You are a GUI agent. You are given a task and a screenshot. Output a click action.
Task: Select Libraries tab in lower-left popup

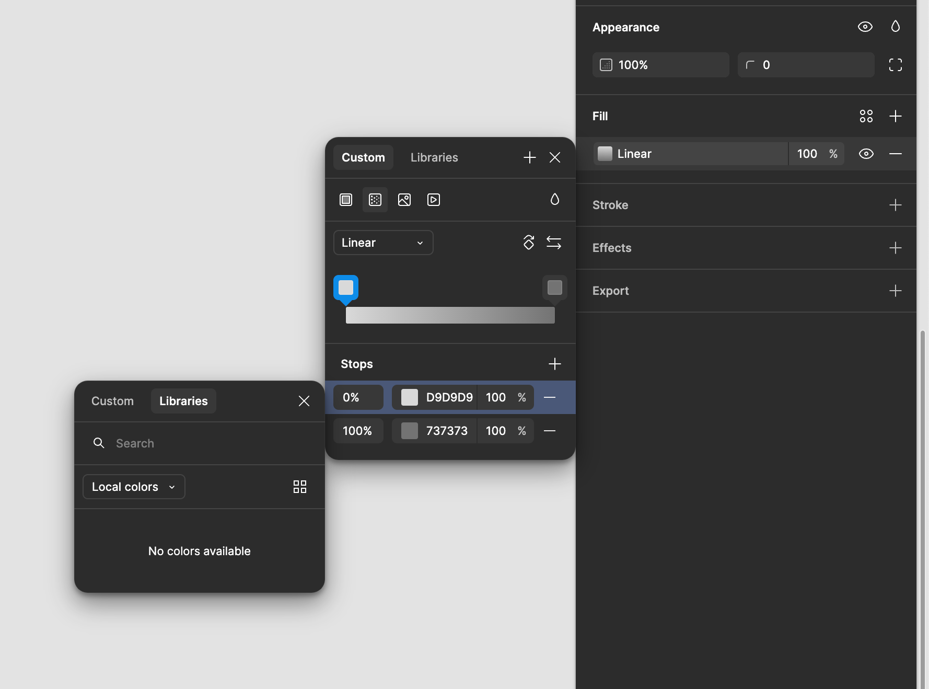click(183, 401)
